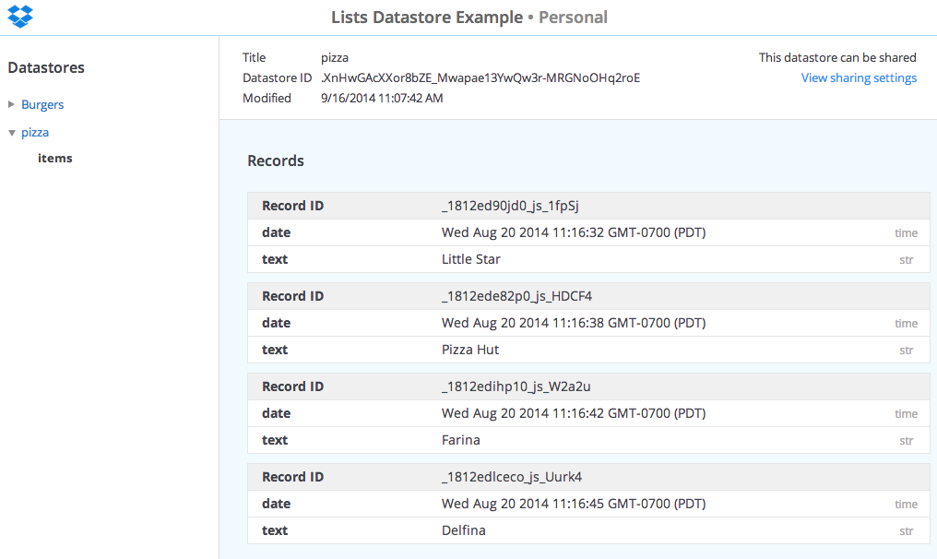Screen dimensions: 937x559
Task: Select record ID ending in Uurk4
Action: point(511,477)
